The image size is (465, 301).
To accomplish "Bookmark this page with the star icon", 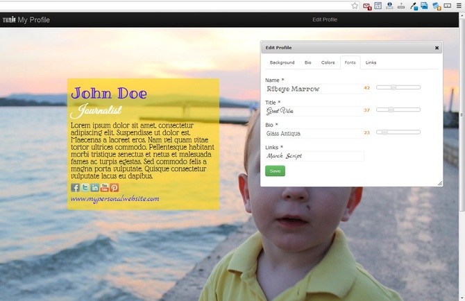I will [x=355, y=6].
